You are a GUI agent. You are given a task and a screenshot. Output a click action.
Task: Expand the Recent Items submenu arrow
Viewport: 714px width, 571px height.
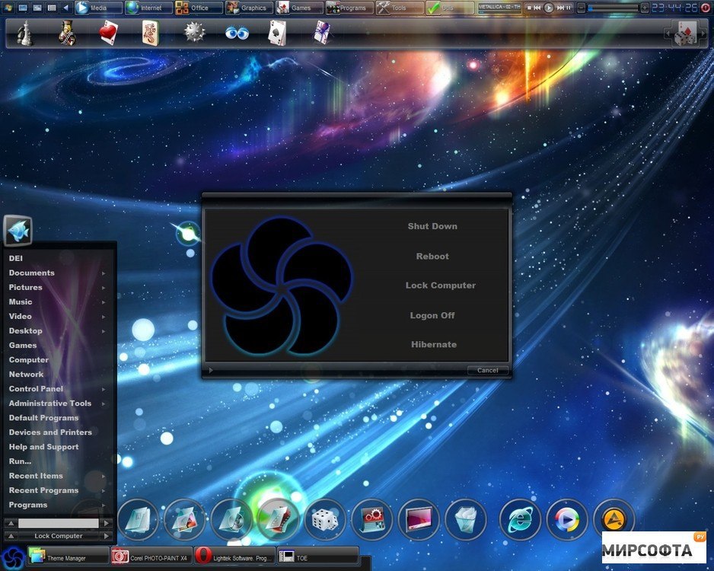pyautogui.click(x=104, y=477)
